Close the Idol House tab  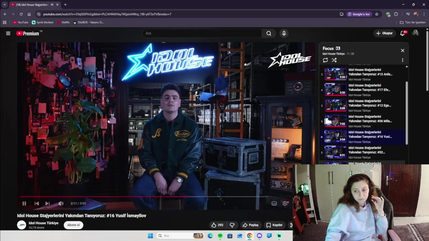(x=57, y=5)
